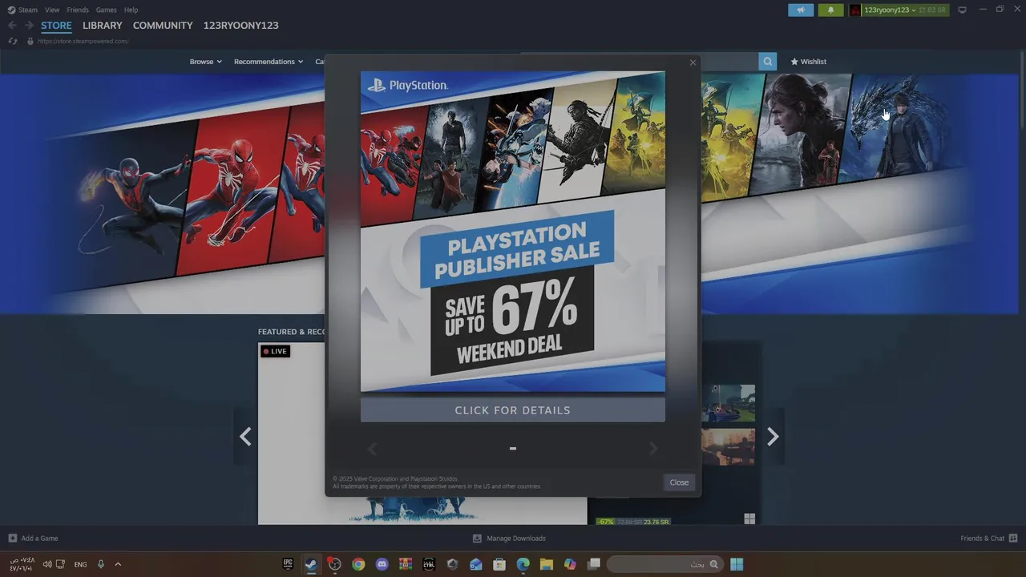Click the Friends & Chat link
The image size is (1026, 577).
point(982,539)
